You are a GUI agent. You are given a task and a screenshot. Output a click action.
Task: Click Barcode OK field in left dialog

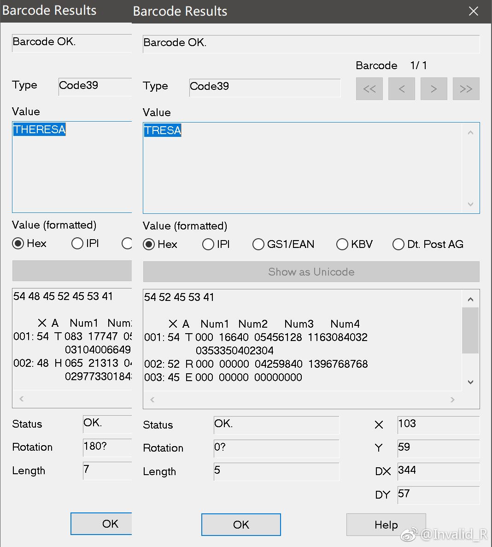coord(72,43)
